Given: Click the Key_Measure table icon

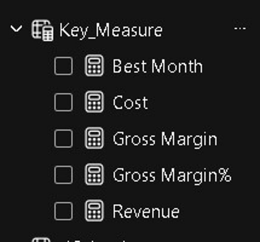Looking at the screenshot, I should pos(42,30).
